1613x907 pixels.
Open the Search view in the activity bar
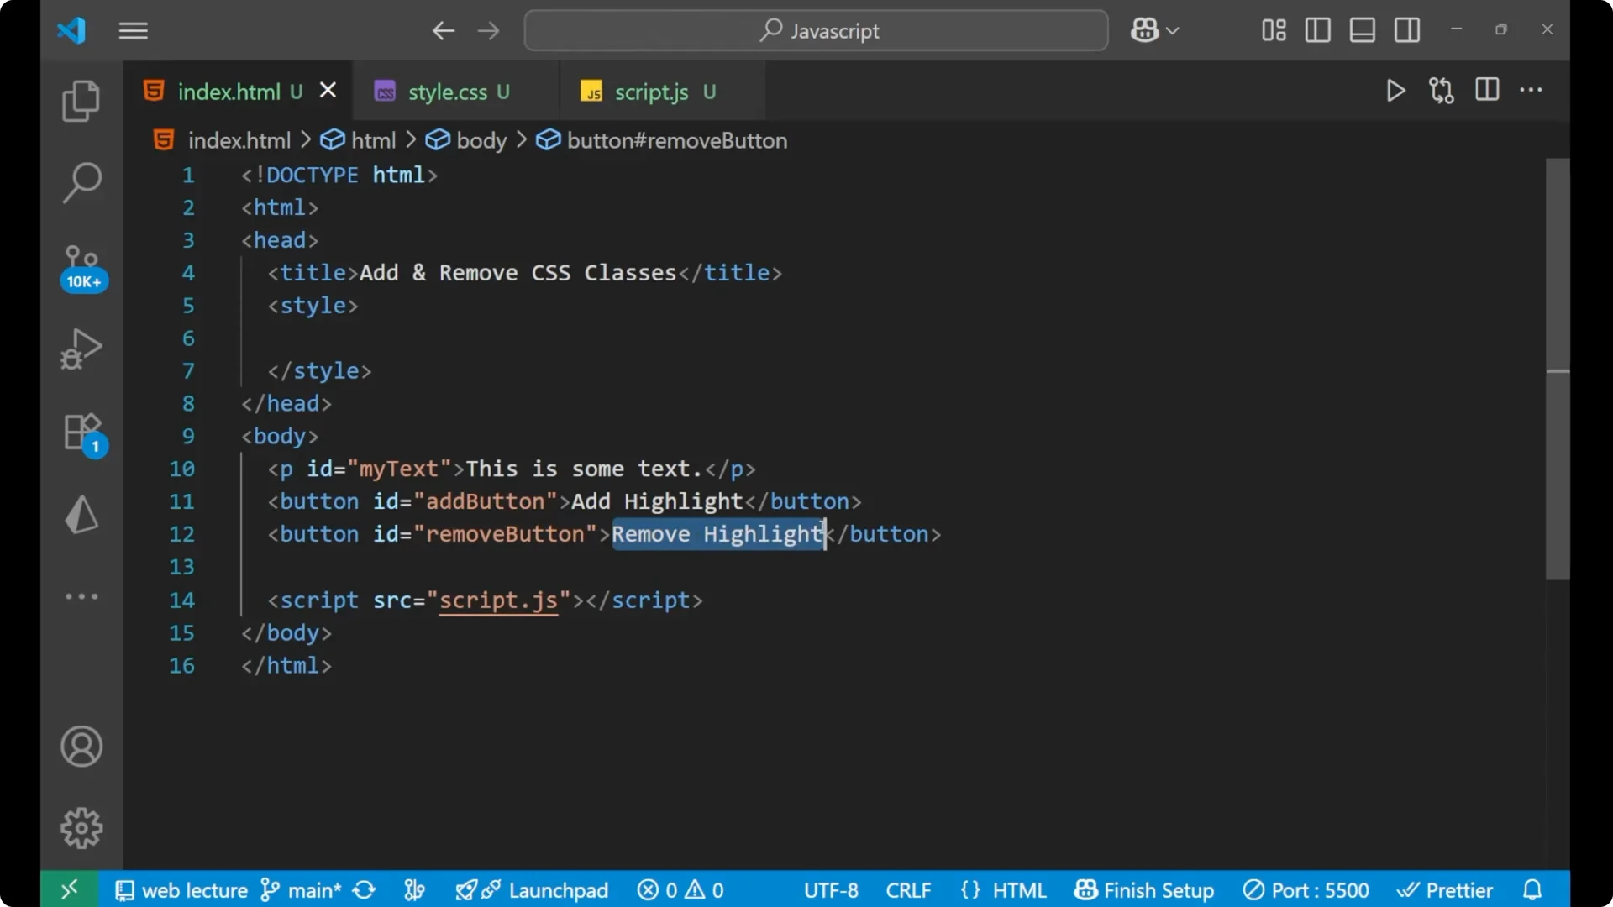point(81,182)
